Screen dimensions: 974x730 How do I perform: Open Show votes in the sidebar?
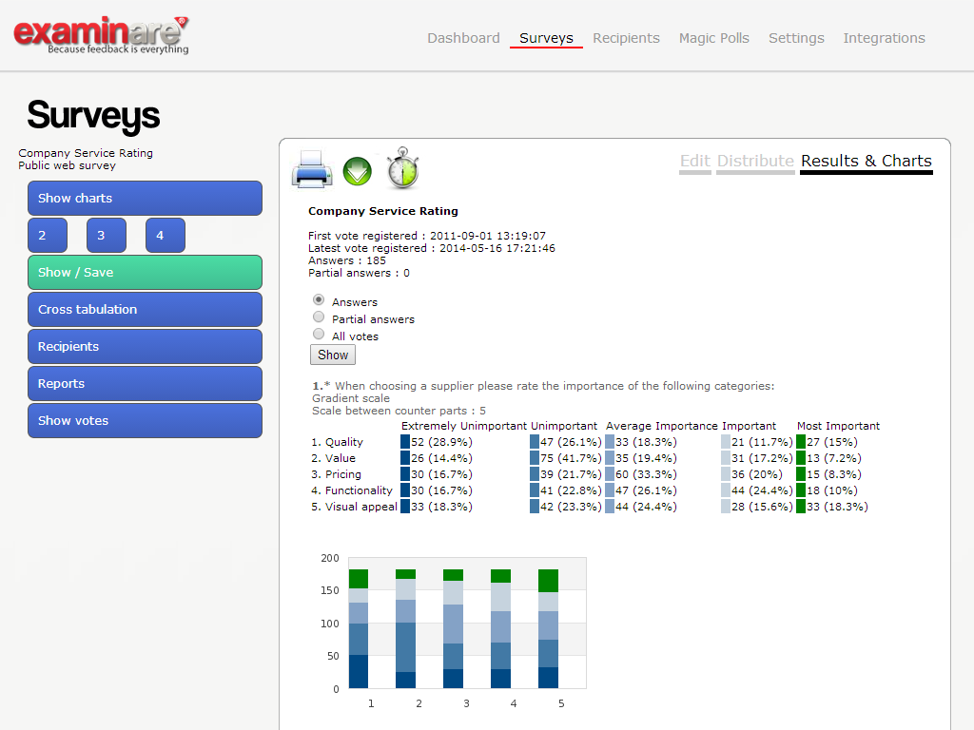145,421
